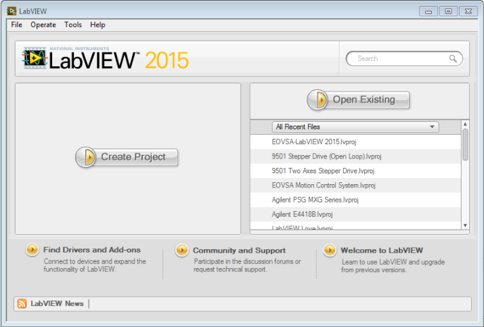Click the Create Project button
The image size is (484, 327).
click(x=127, y=157)
